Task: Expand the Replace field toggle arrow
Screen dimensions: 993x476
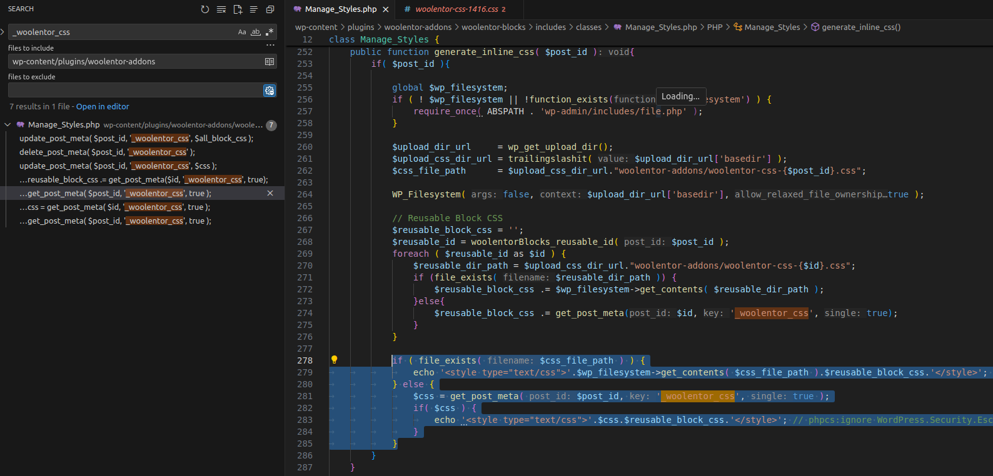Action: [3, 32]
